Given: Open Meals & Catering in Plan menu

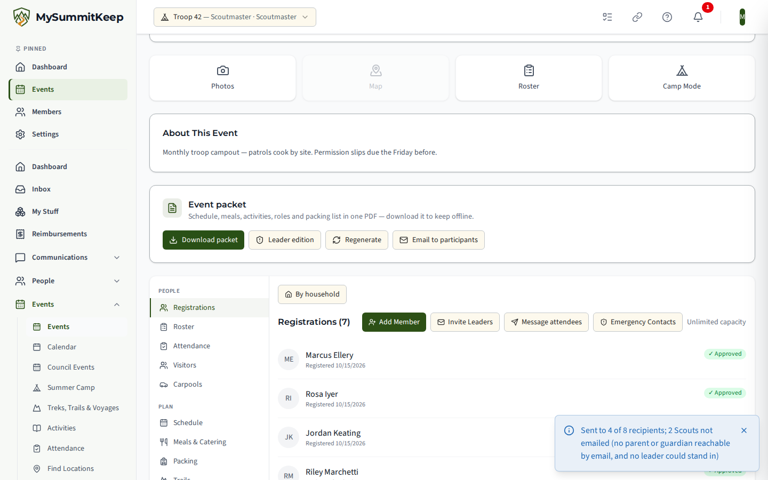Looking at the screenshot, I should point(209,442).
